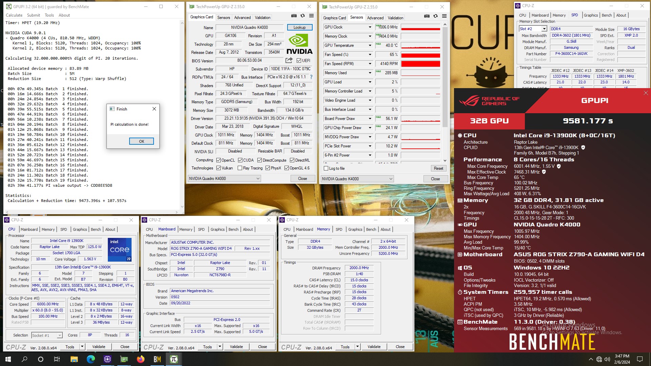Open GPU Temperature sensor dropdown

point(370,45)
